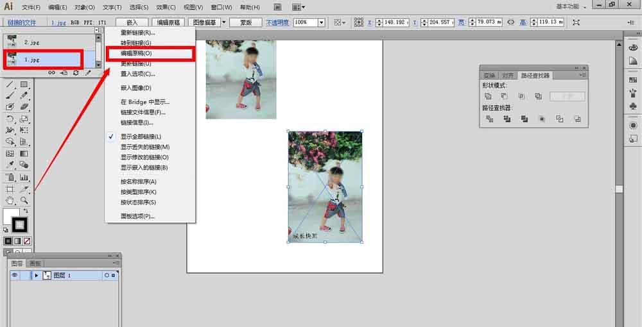
Task: Select the Gradient tool
Action: coord(24,154)
